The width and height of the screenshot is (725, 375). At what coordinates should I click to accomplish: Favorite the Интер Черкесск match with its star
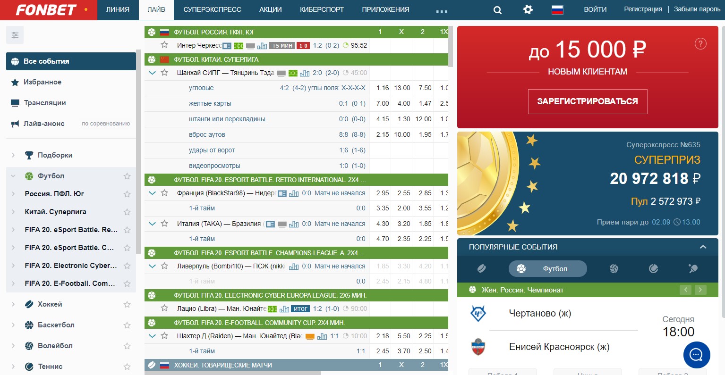pyautogui.click(x=164, y=45)
